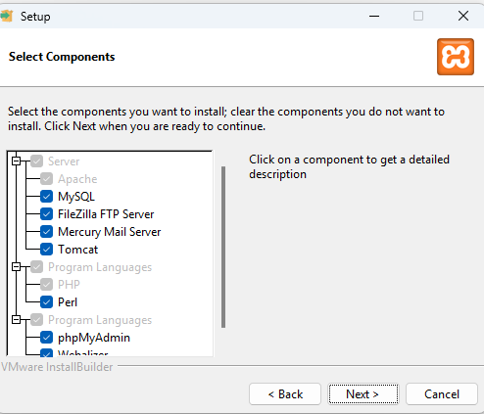
Task: Select the Tomcat item label
Action: (x=77, y=250)
